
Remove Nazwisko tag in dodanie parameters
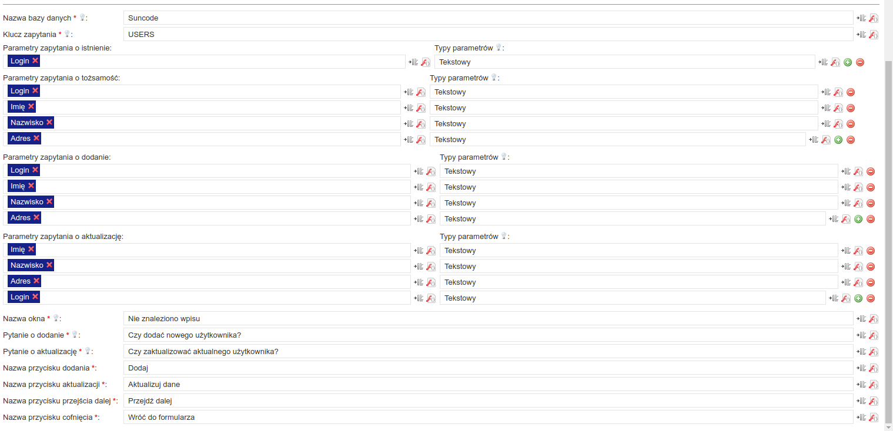click(49, 201)
